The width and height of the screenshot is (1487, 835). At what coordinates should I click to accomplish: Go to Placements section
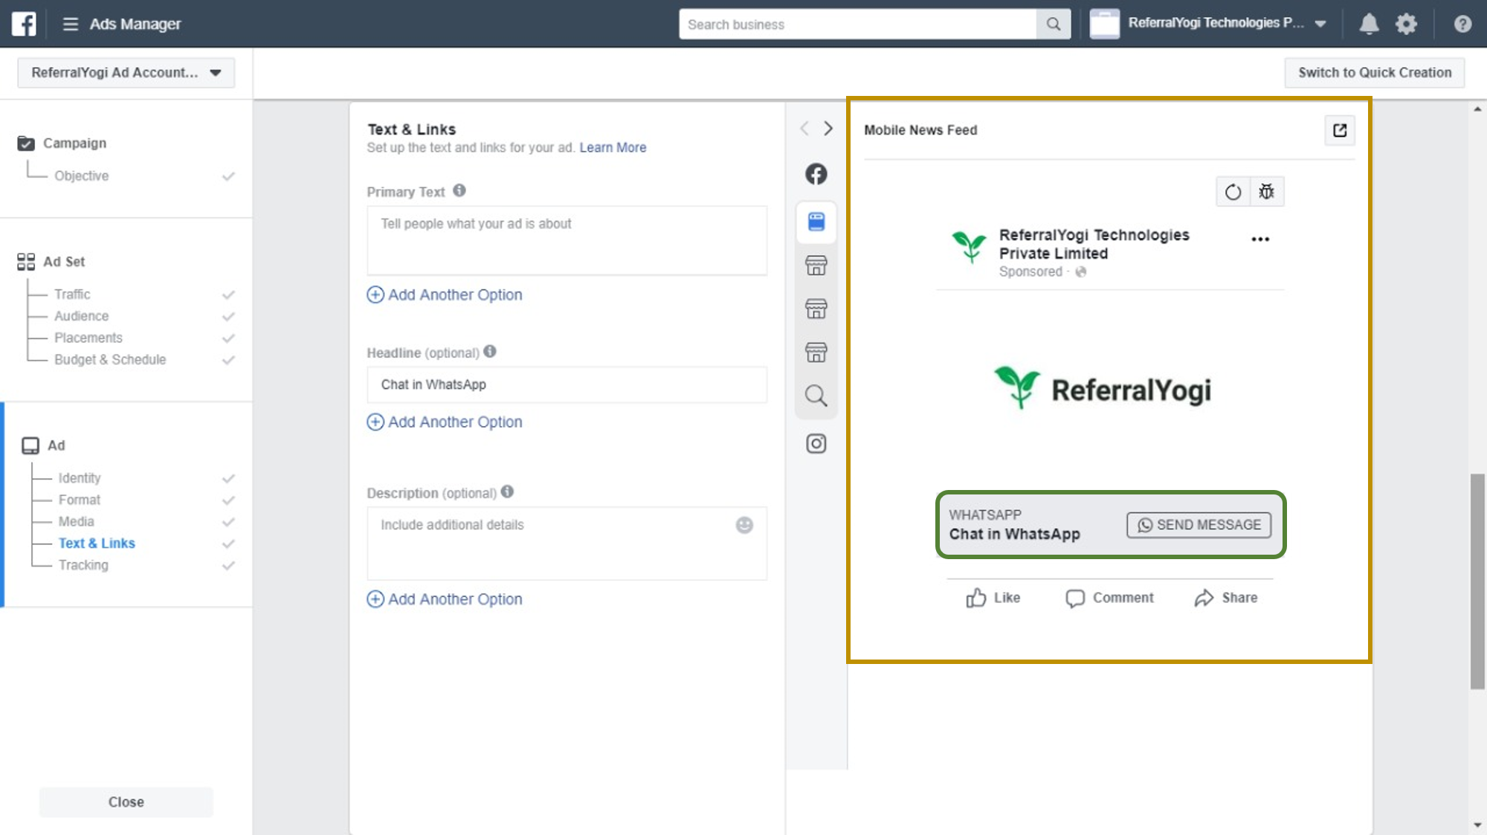coord(88,338)
